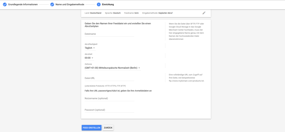The width and height of the screenshot is (285, 132).
Task: Open the Zeitzone dropdown for Berlin
Action: click(x=112, y=68)
